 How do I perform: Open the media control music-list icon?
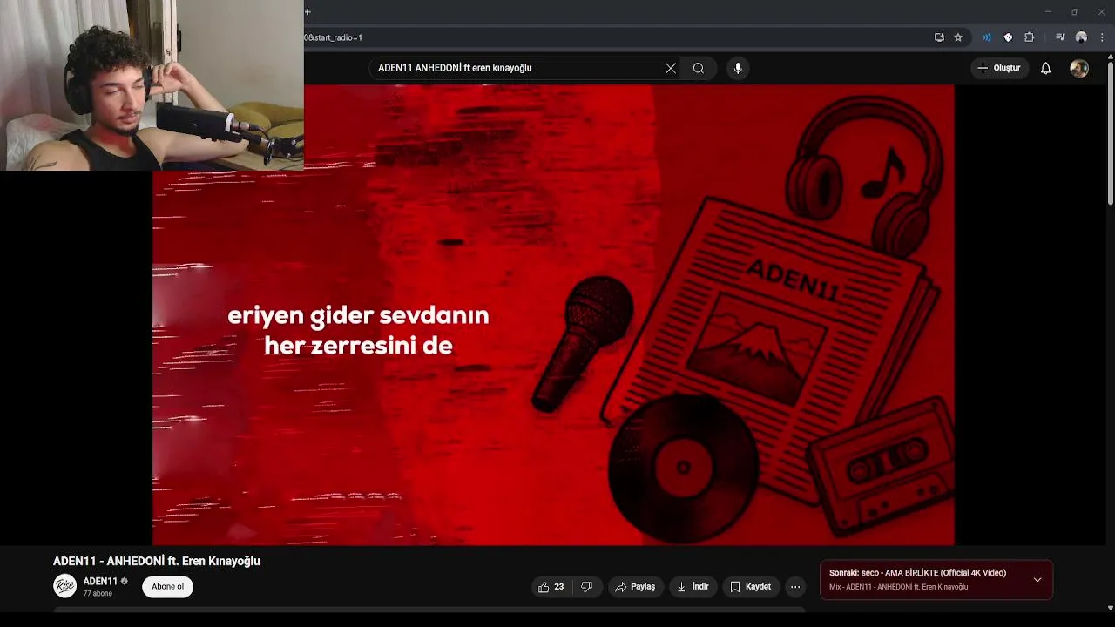tap(1060, 37)
